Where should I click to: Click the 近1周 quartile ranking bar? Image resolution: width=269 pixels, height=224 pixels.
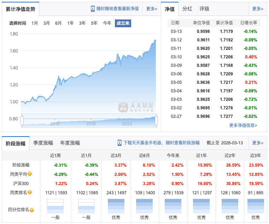coord(55,206)
